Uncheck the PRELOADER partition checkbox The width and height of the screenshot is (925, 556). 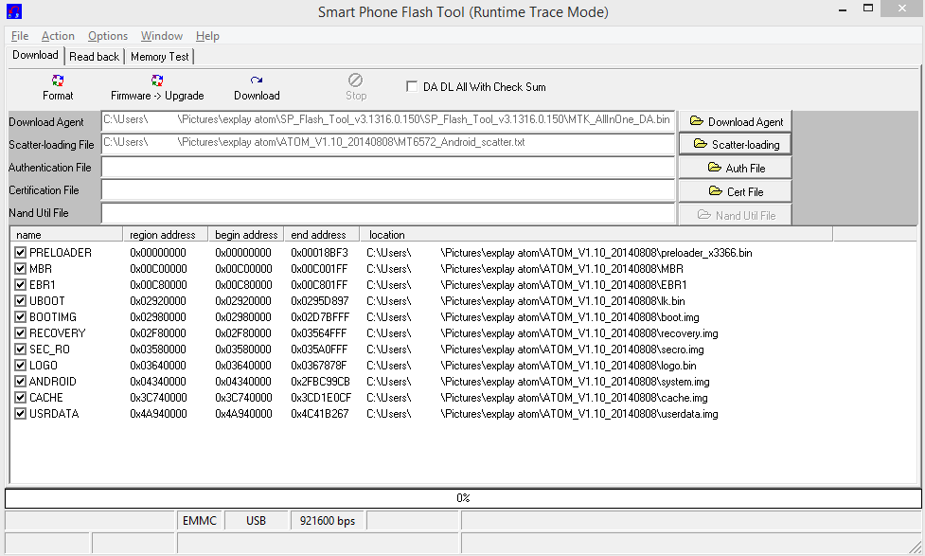(x=21, y=253)
